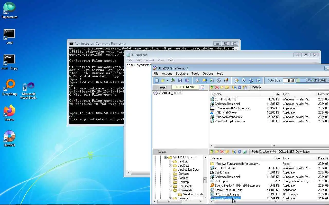The height and width of the screenshot is (205, 329).
Task: Collapse the VM1.COLLABNET tree node
Action: 166,157
